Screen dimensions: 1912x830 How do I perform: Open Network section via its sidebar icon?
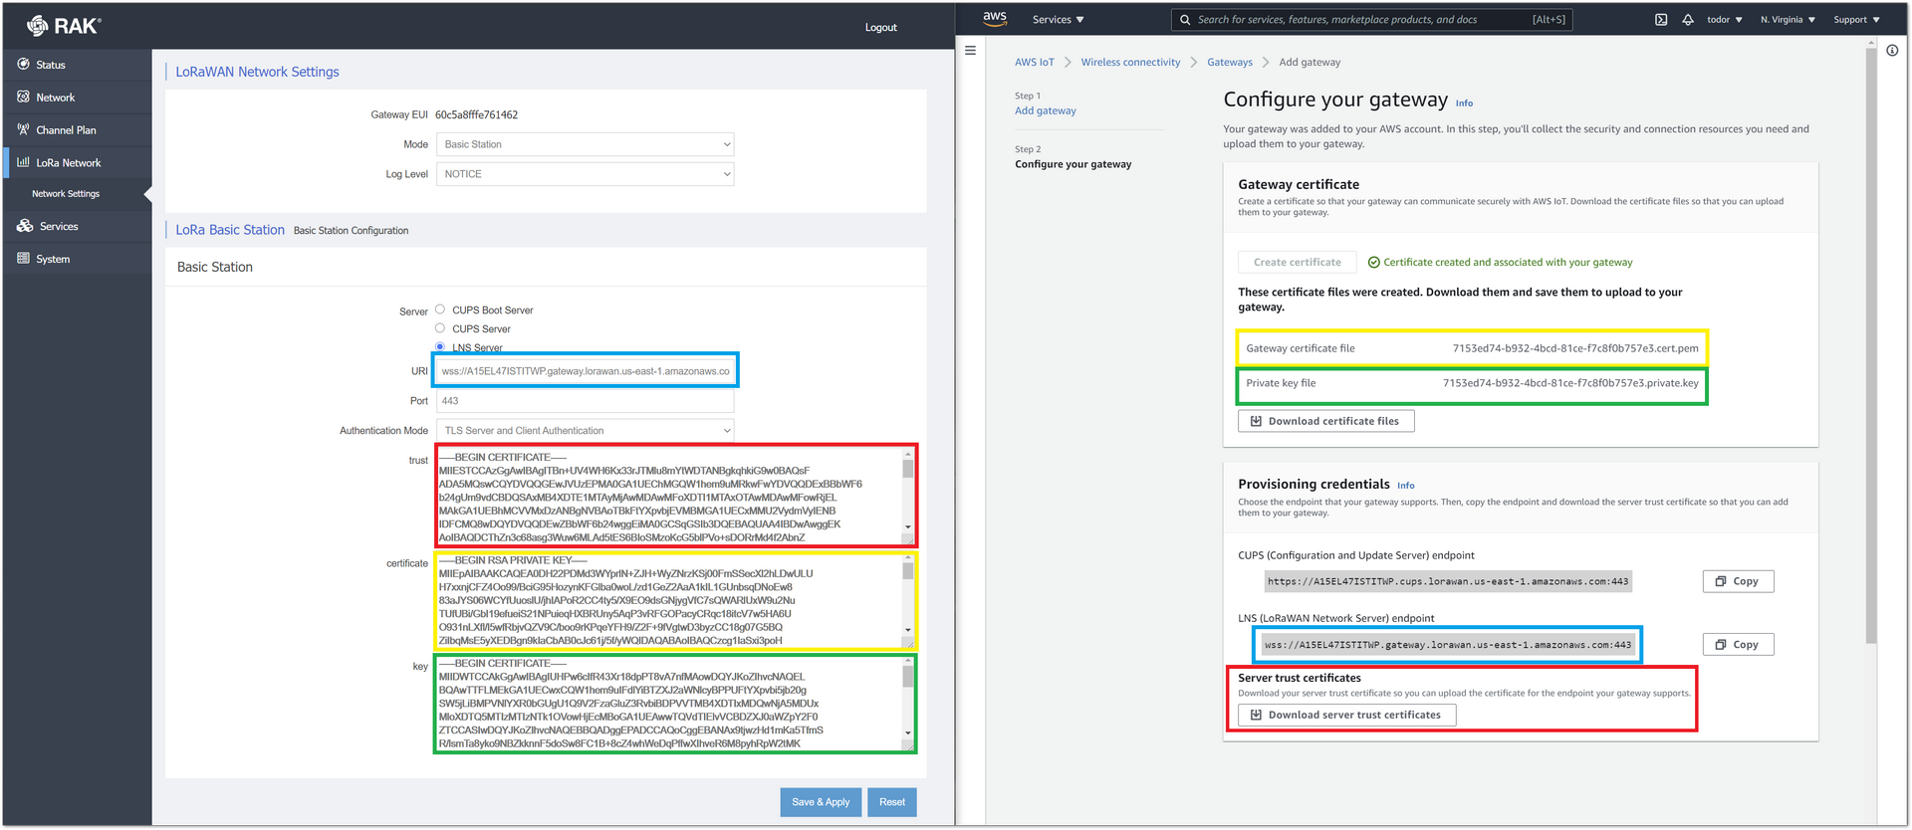(23, 97)
